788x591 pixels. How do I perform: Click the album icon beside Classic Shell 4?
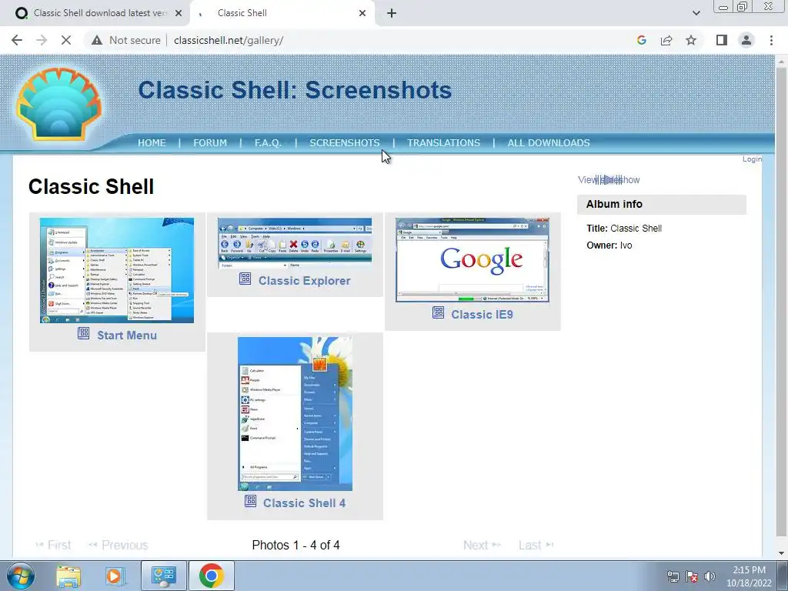pos(250,500)
